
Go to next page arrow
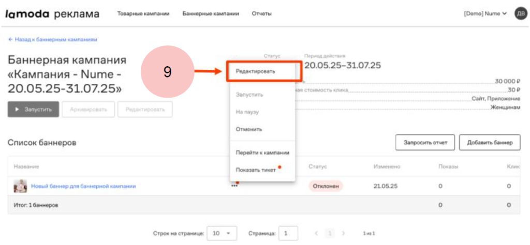click(343, 233)
